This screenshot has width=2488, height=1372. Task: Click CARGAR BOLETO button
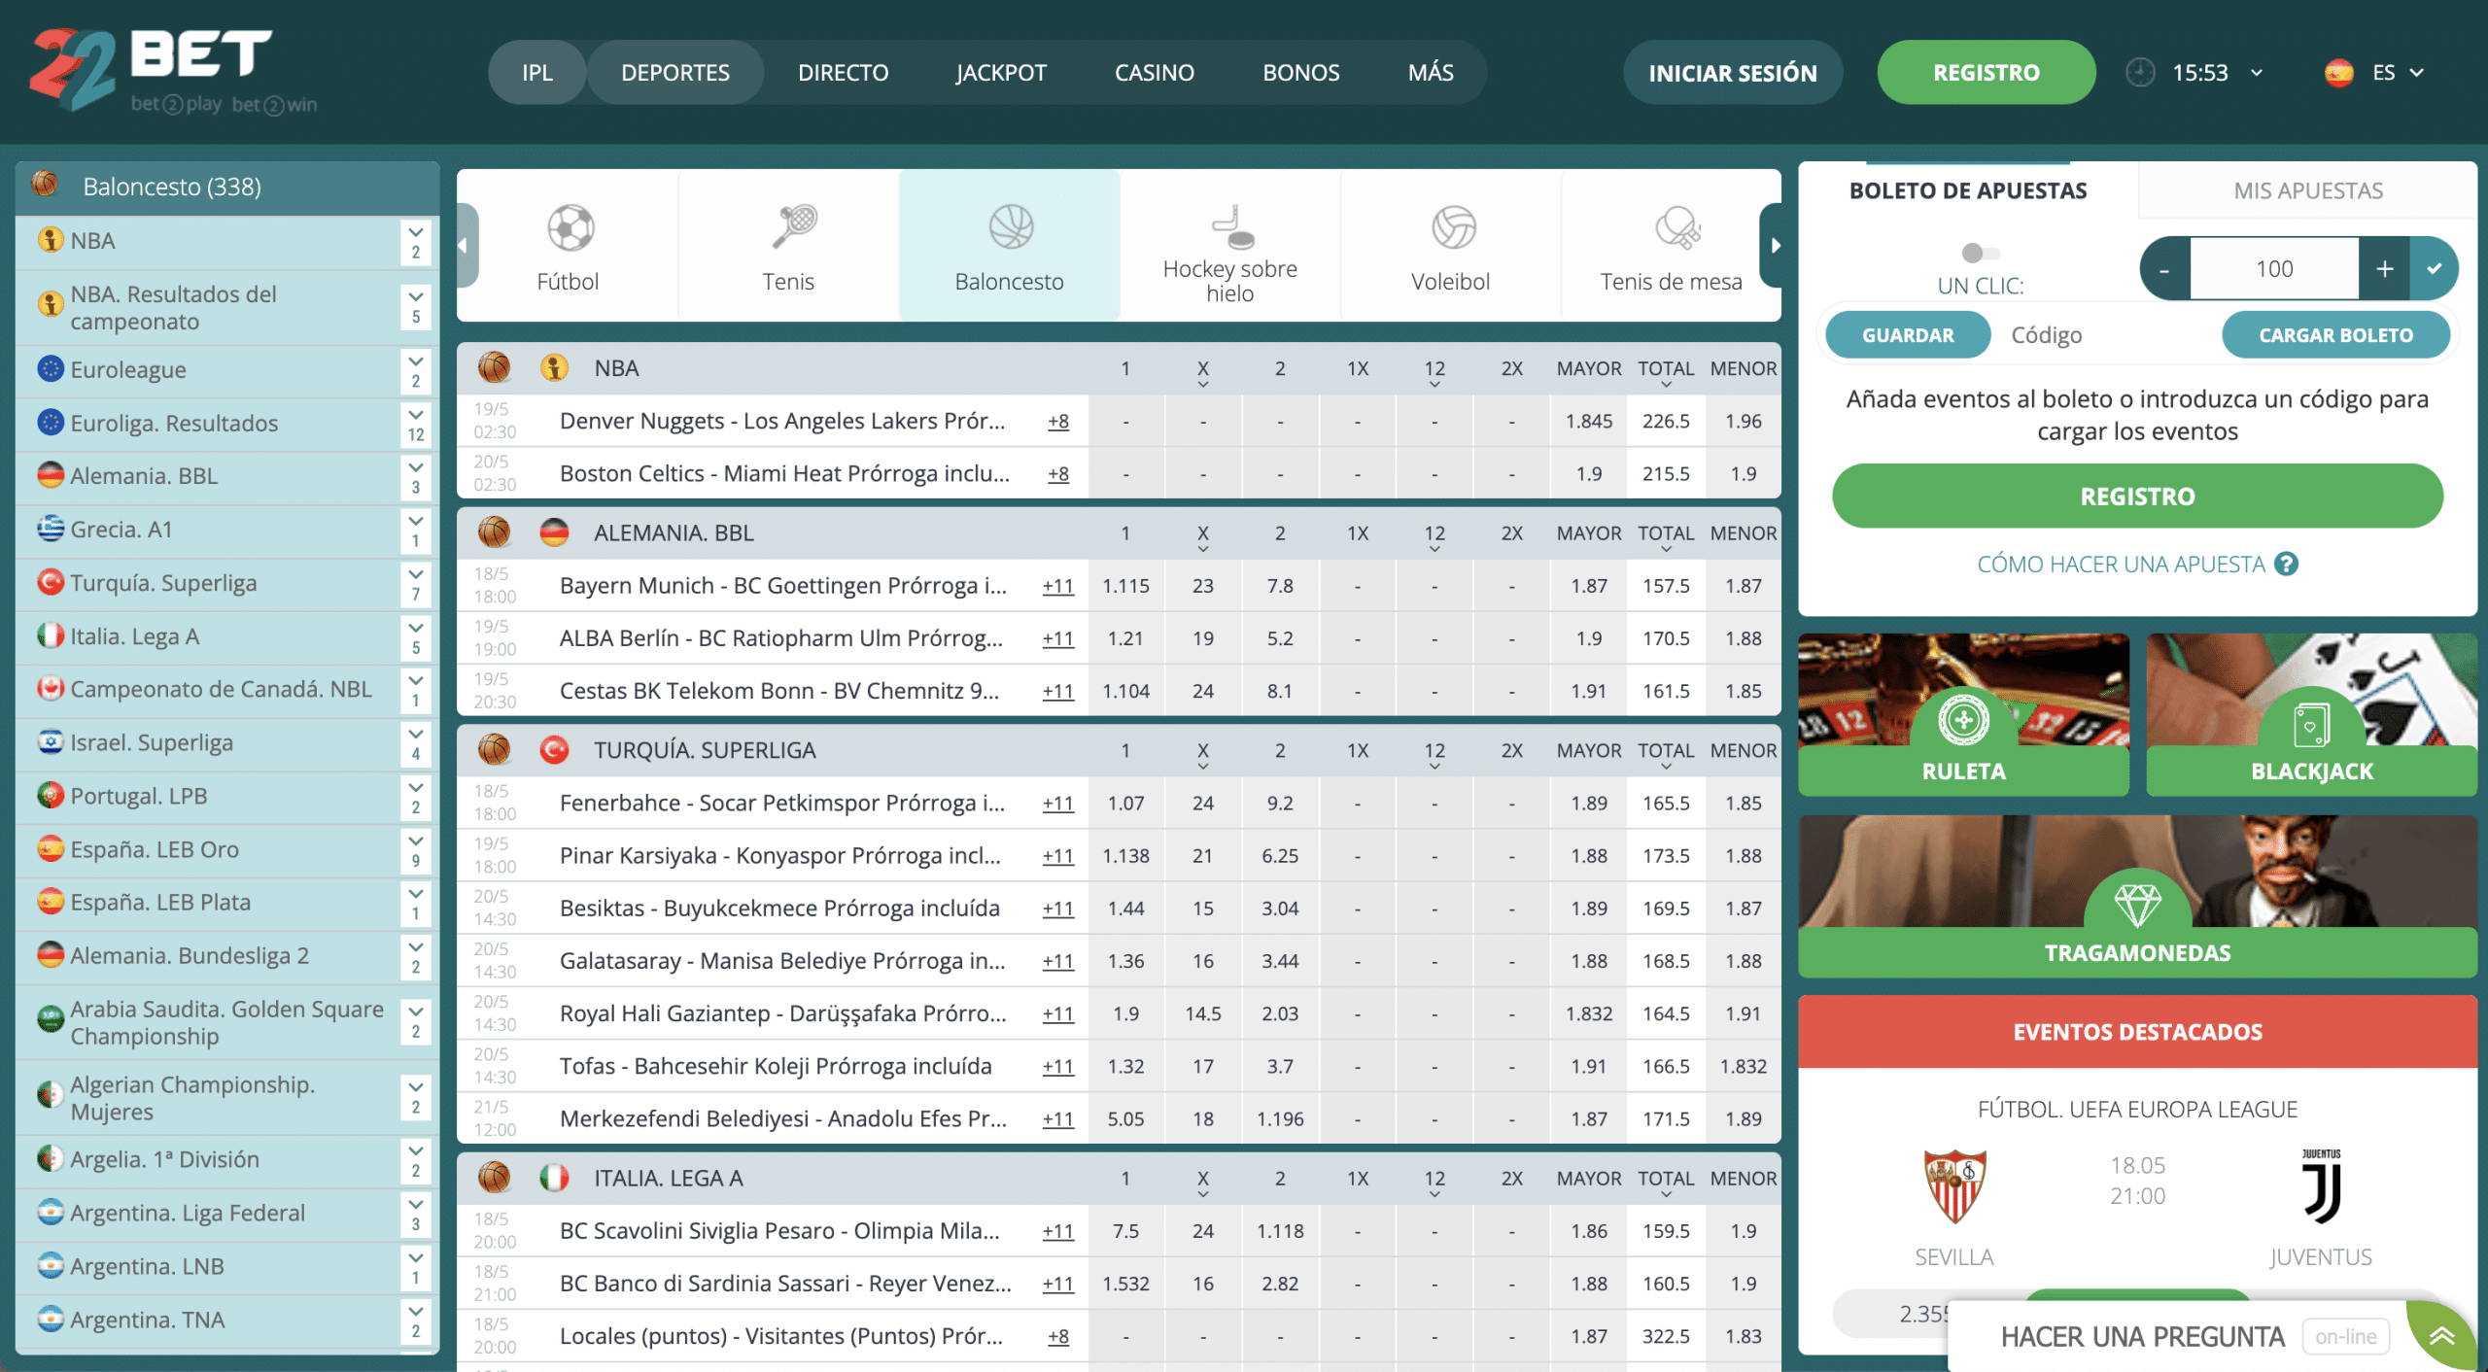click(2335, 335)
